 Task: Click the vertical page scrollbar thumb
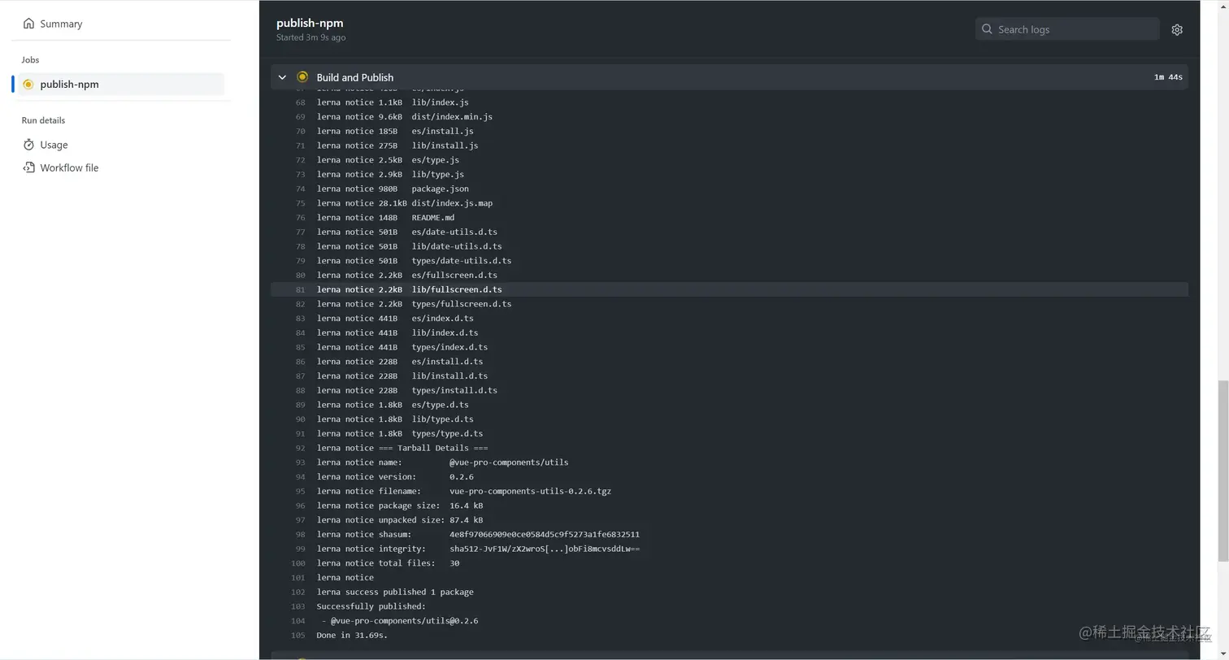(x=1223, y=471)
